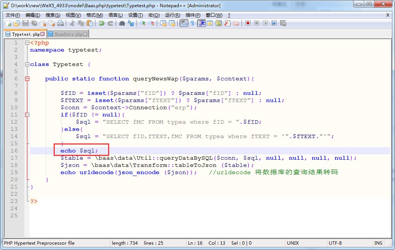Open the 文件(F) menu
395x250 pixels.
tap(13, 15)
